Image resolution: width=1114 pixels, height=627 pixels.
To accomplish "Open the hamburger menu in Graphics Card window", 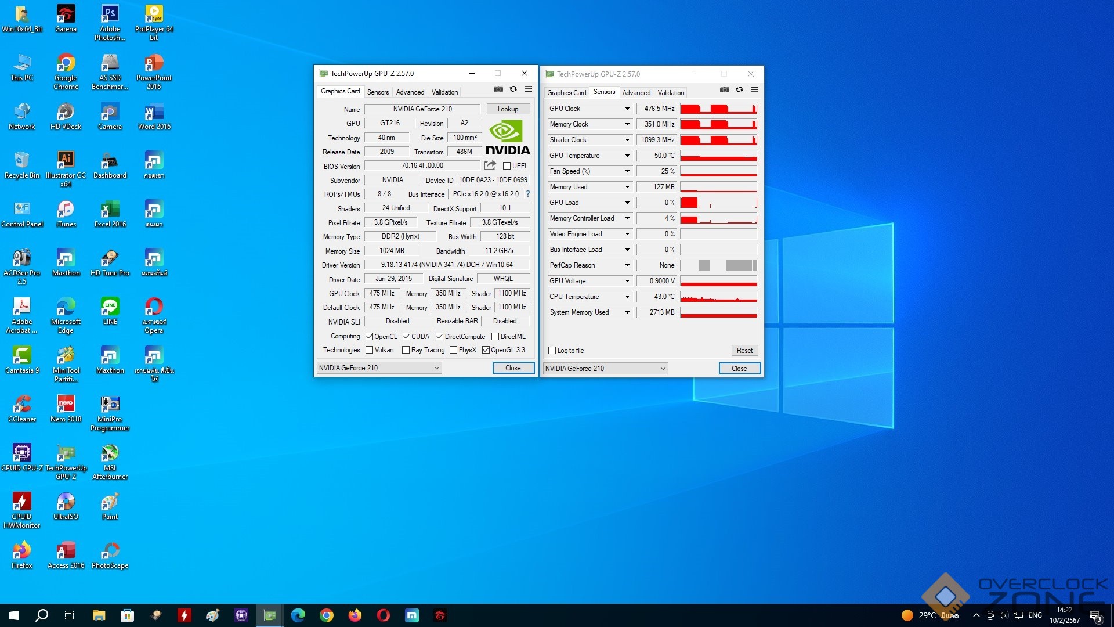I will coord(528,89).
